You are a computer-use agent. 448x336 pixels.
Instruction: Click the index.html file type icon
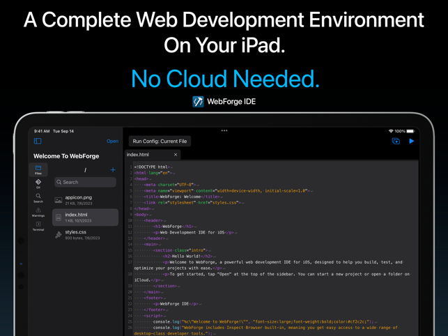tap(59, 217)
